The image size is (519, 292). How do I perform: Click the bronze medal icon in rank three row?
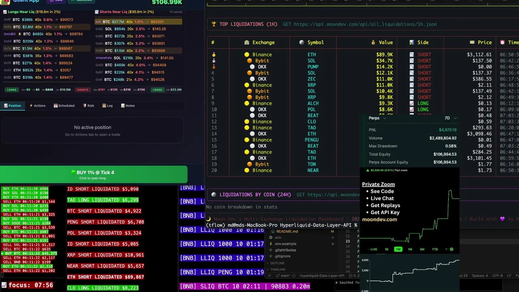point(214,67)
